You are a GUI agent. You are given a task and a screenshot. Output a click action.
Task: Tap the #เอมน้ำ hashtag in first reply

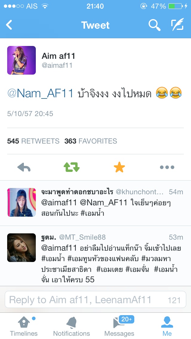pyautogui.click(x=92, y=213)
